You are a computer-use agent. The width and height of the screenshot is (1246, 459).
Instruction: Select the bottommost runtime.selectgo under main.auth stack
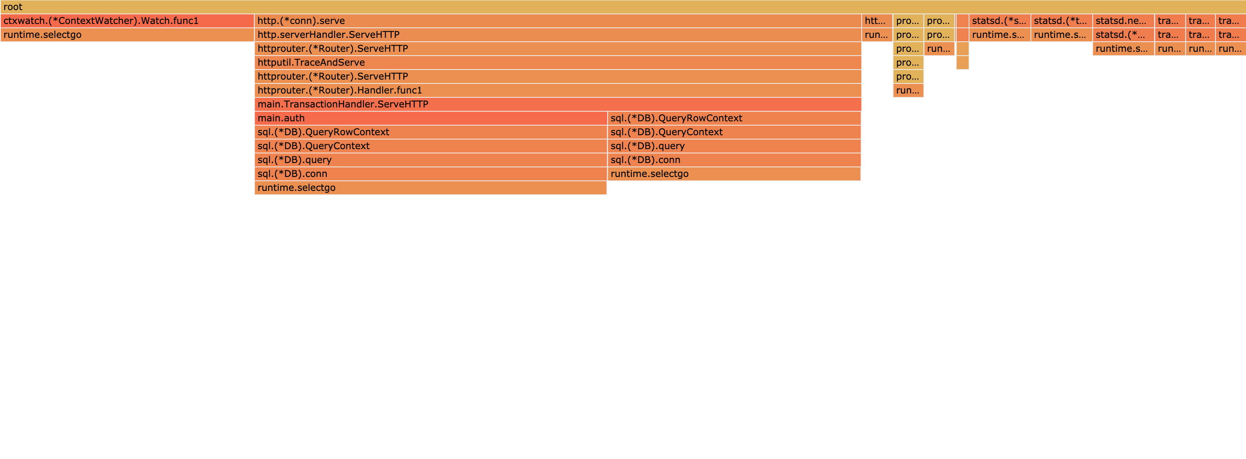coord(431,188)
